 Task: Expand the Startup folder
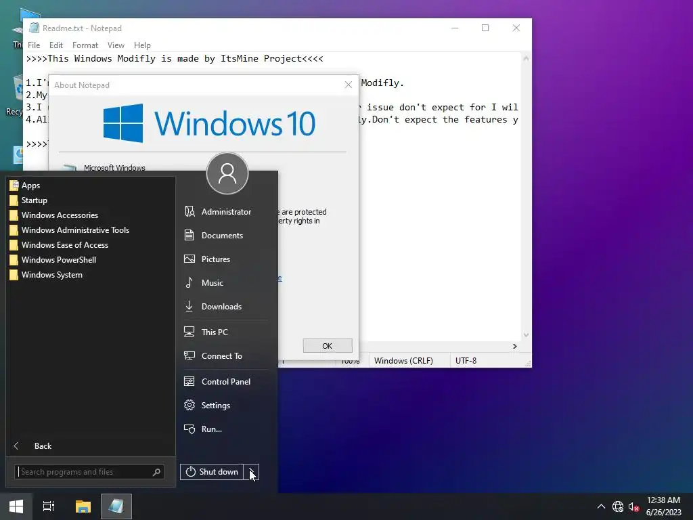[x=91, y=200]
